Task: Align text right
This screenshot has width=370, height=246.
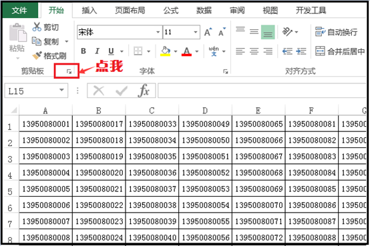Action: (268, 51)
